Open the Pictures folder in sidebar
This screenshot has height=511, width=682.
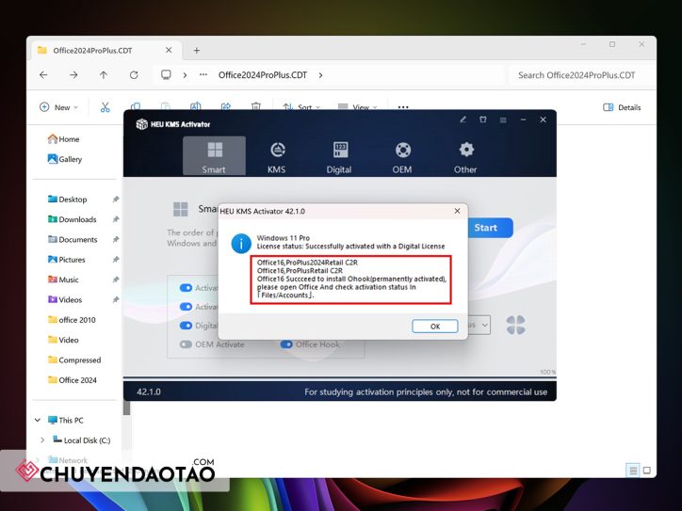(67, 260)
